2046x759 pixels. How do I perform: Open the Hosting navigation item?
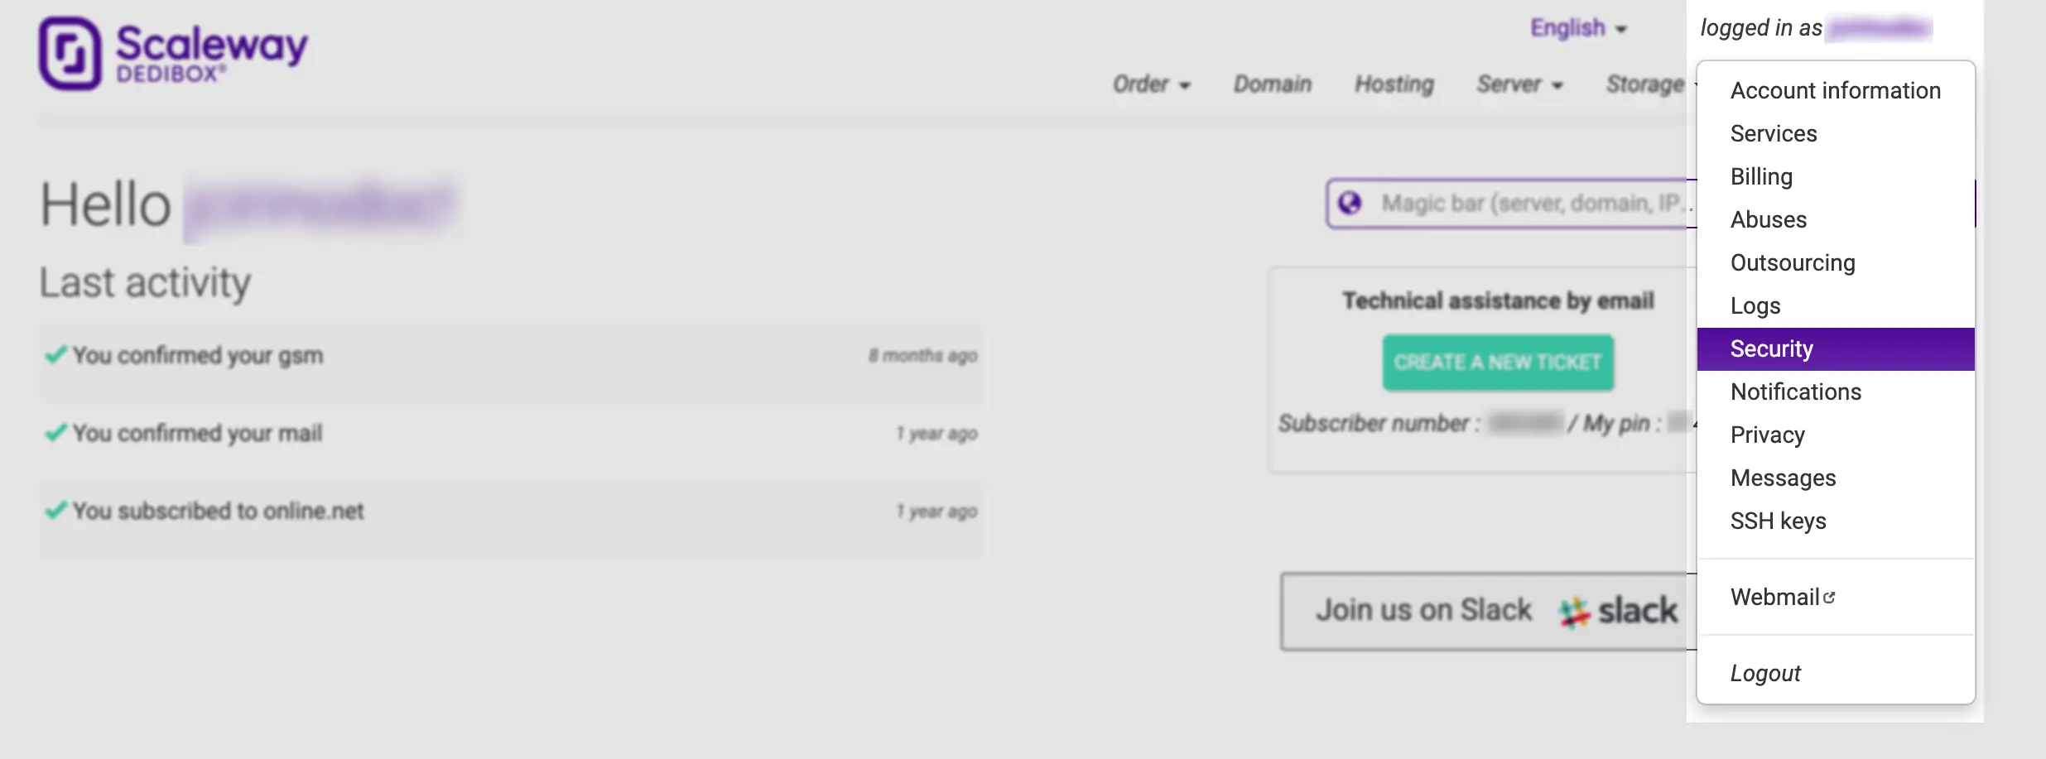[1394, 84]
